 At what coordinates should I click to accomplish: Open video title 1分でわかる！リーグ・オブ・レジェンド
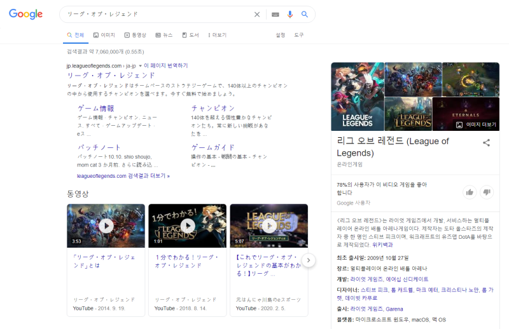(x=186, y=261)
